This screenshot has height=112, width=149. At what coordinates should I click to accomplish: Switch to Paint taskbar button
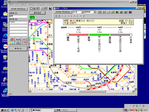coord(65,110)
